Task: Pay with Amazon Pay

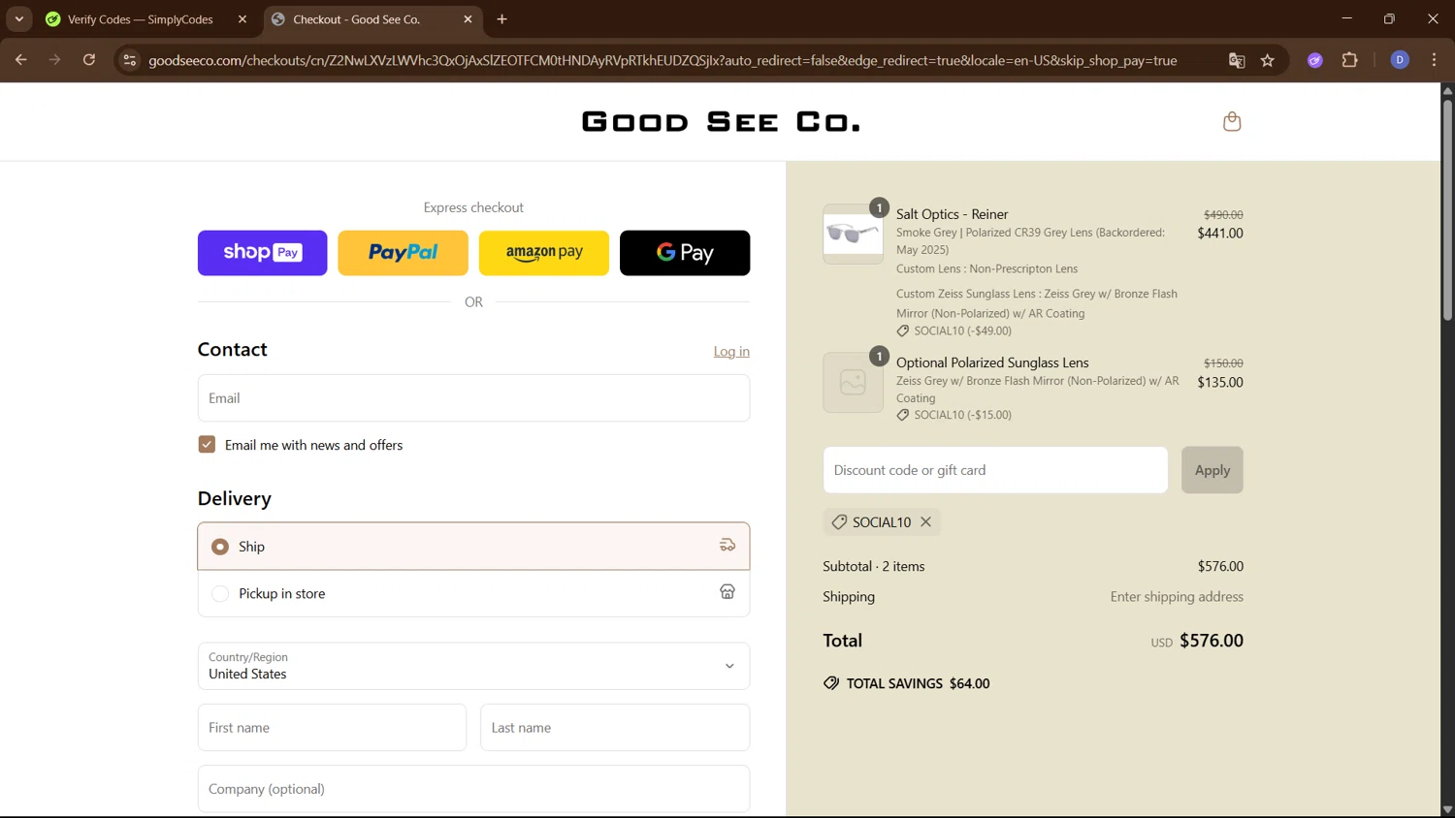Action: coord(543,253)
